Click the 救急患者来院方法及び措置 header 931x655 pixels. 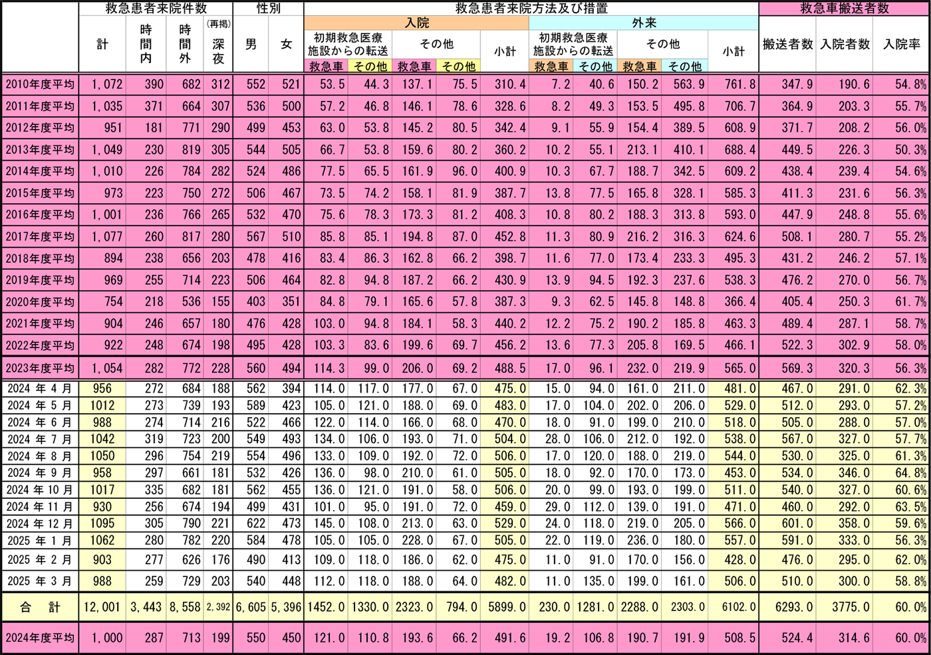531,9
